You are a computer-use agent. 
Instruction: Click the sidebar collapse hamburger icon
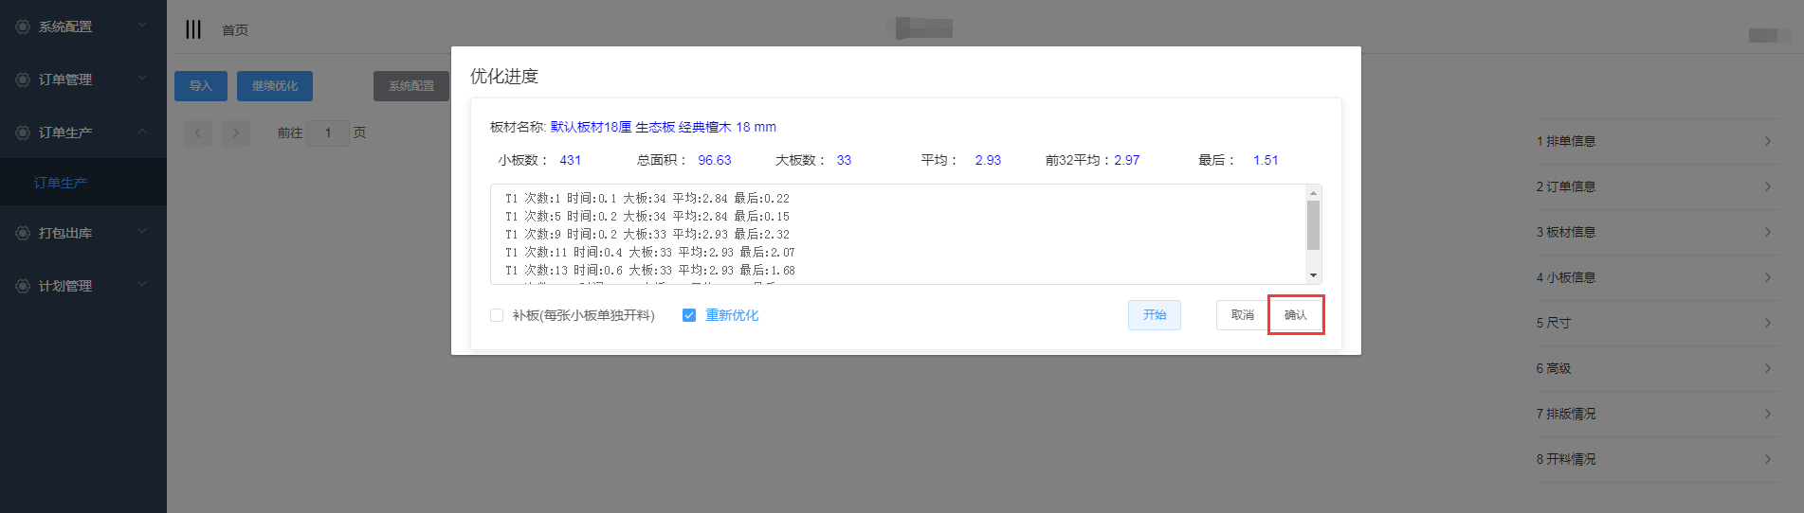click(193, 29)
